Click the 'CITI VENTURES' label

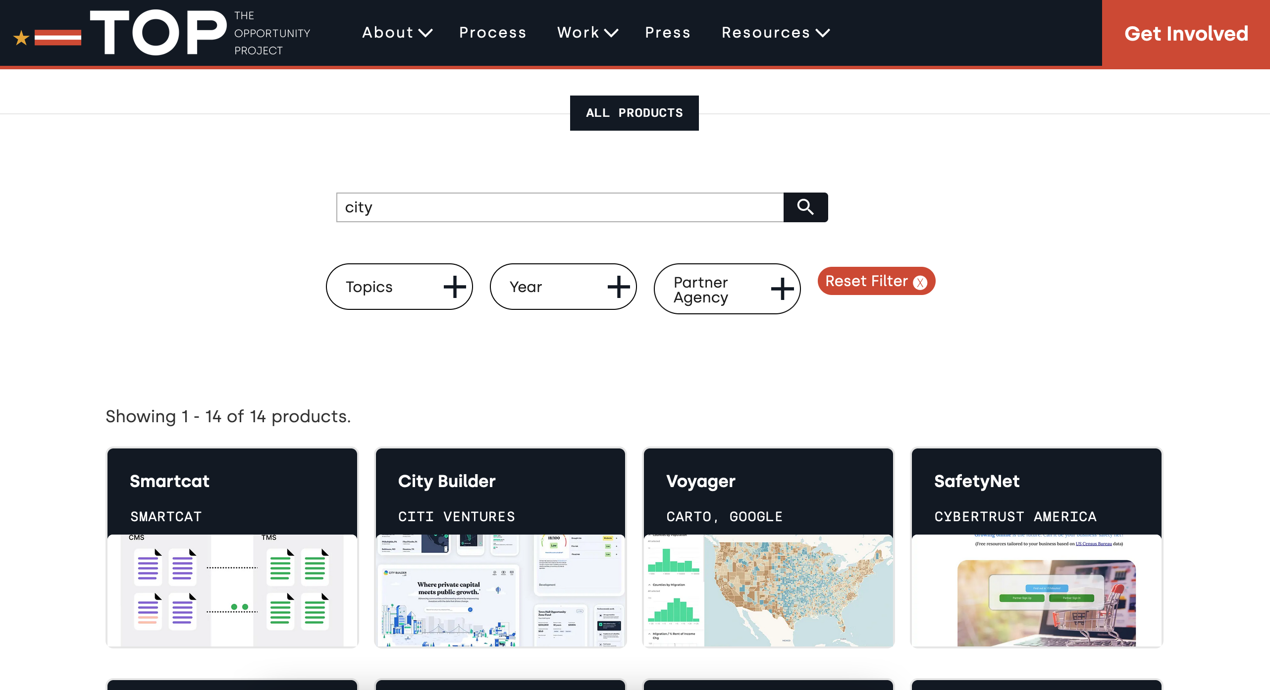[457, 517]
